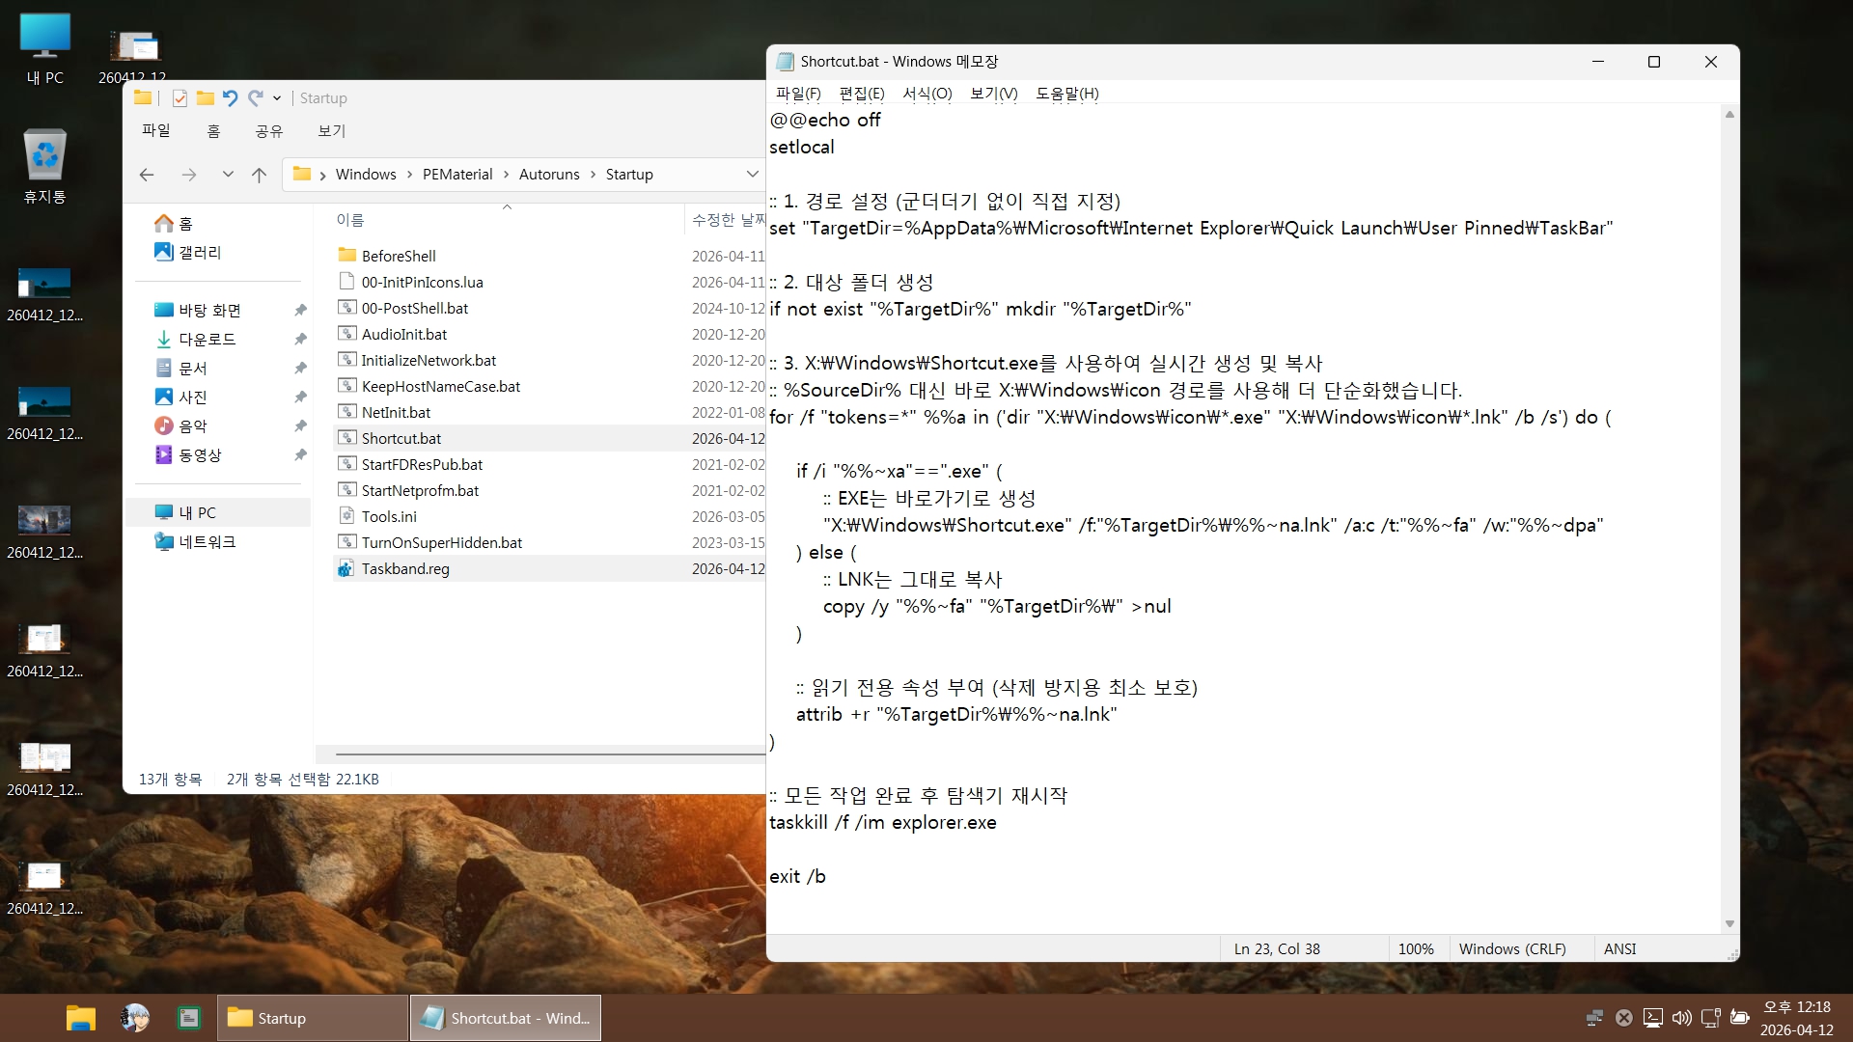Open File Explorer from the taskbar folder icon
The width and height of the screenshot is (1853, 1042).
[x=80, y=1018]
